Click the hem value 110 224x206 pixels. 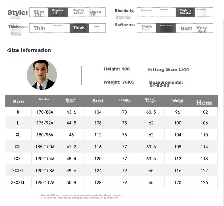(204, 135)
